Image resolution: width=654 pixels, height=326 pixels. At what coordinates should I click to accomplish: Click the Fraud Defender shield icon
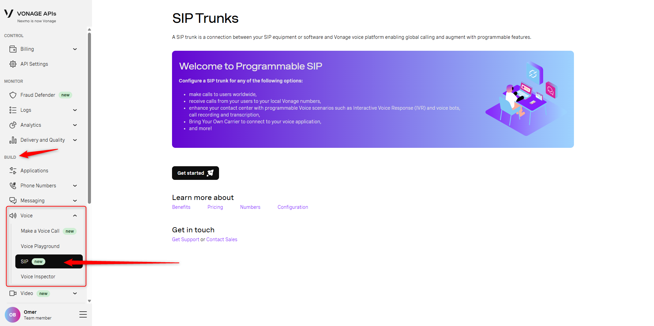[13, 95]
